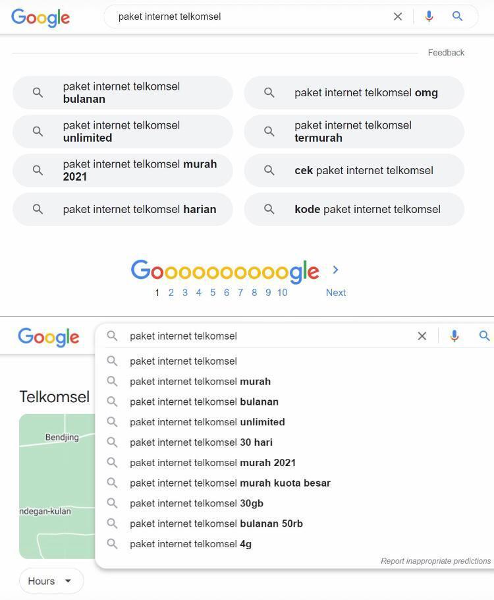Click the blue magnifier search icon in top search bar
Image resolution: width=494 pixels, height=600 pixels.
pos(457,16)
